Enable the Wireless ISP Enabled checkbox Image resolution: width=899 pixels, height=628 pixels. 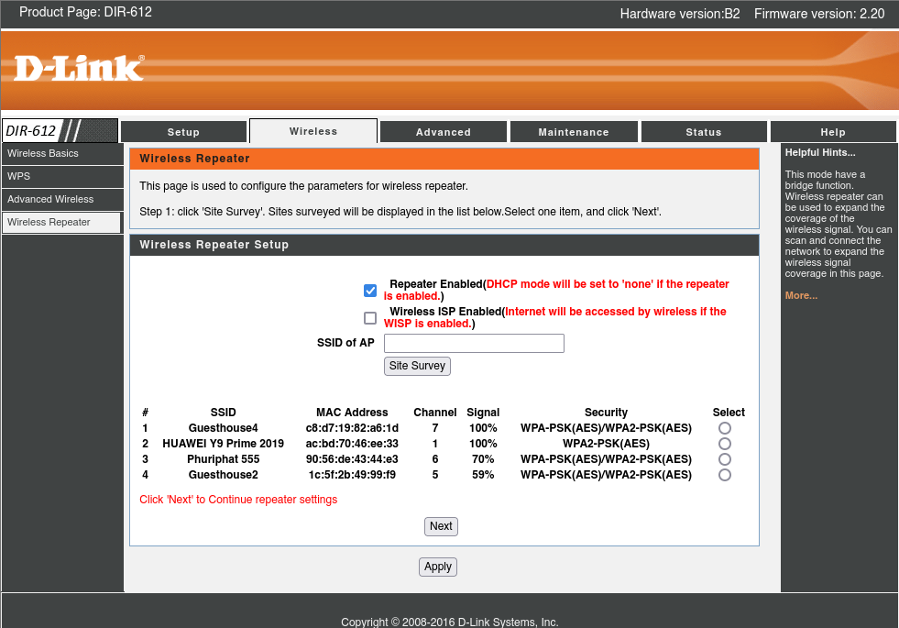point(370,318)
